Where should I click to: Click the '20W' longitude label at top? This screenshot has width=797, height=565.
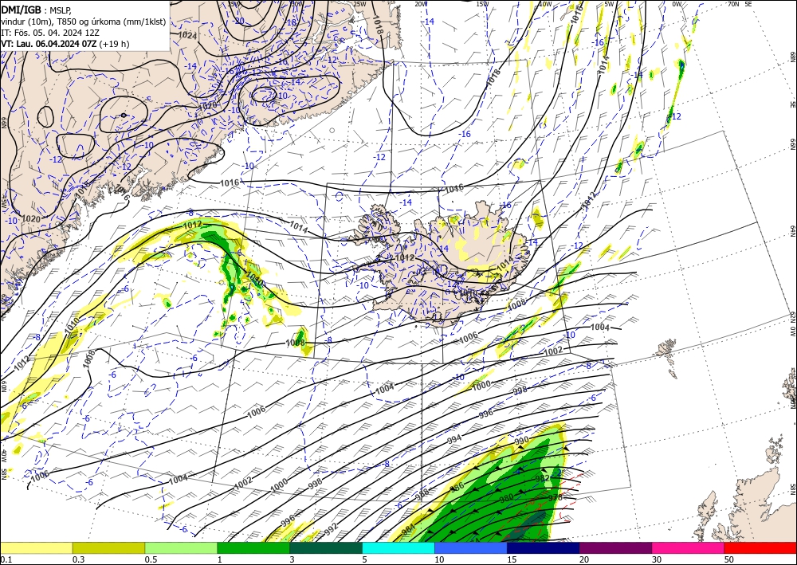pos(420,4)
